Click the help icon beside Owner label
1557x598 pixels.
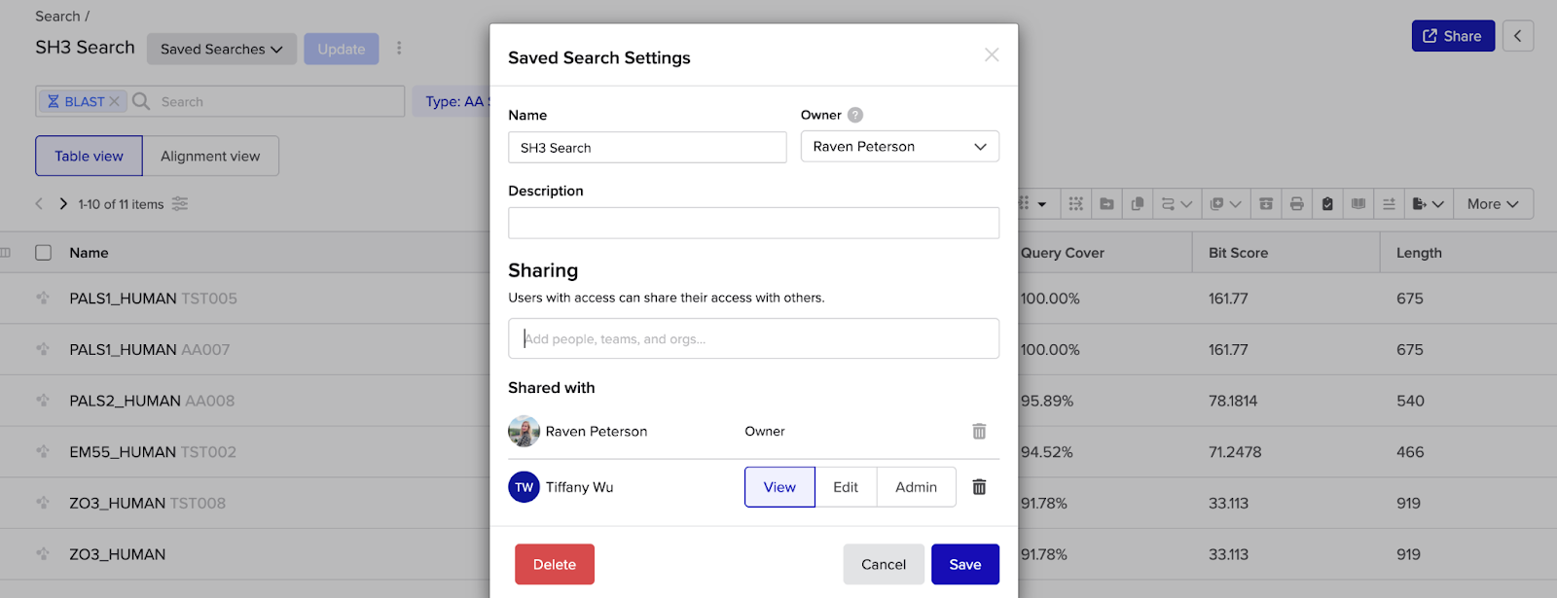[x=855, y=115]
